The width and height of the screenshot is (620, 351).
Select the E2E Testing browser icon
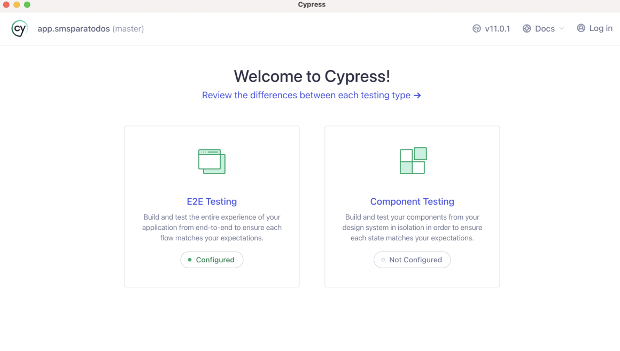[212, 161]
